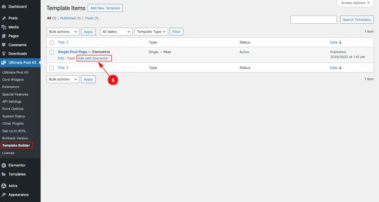Click the Posts pushpin icon
Screen dimensions: 379x202
(x=4, y=18)
